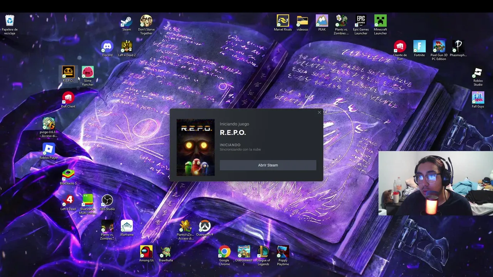
Task: Select the Overwatch 2 shortcut
Action: point(205,230)
